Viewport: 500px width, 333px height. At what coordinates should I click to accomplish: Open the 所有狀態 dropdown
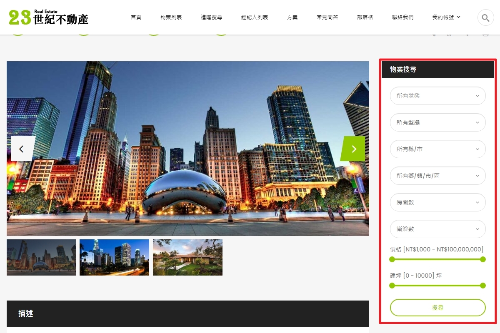coord(438,96)
